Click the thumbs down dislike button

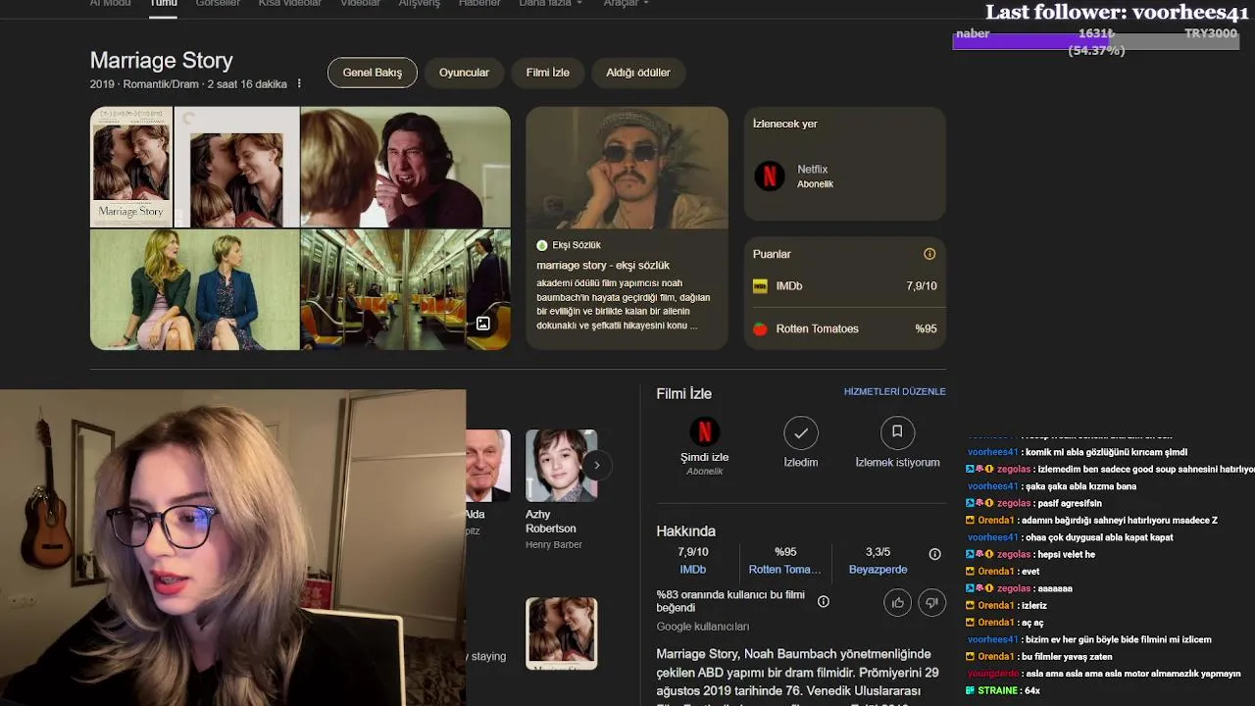tap(932, 602)
